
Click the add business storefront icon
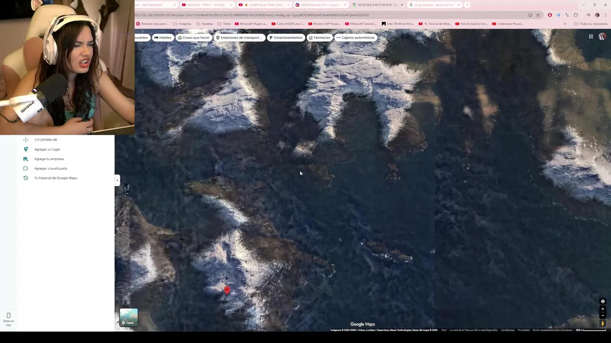pos(26,159)
